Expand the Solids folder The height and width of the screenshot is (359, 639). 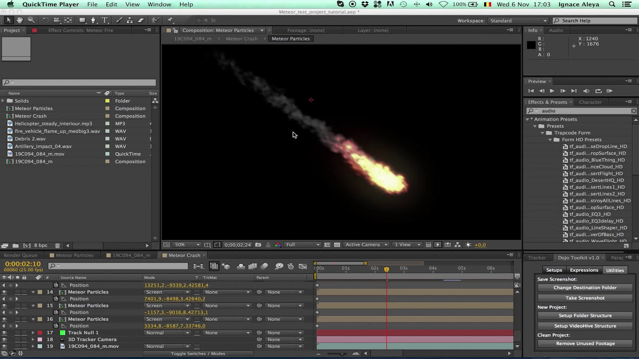pos(3,101)
